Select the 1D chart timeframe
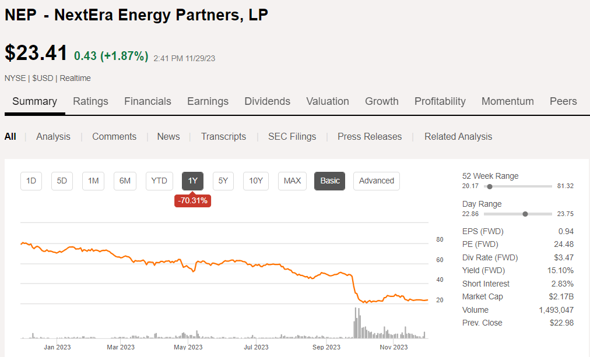Image resolution: width=590 pixels, height=357 pixels. [31, 181]
